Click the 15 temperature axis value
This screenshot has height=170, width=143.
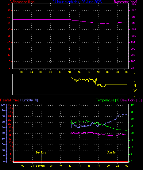tap(132, 140)
